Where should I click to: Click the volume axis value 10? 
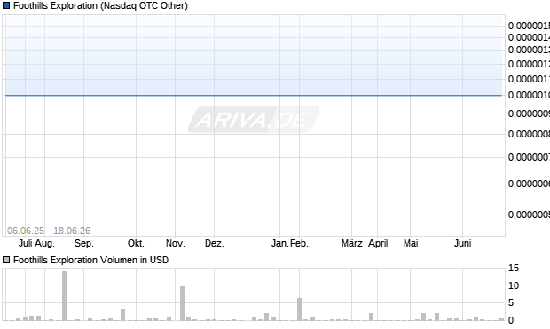(x=514, y=286)
